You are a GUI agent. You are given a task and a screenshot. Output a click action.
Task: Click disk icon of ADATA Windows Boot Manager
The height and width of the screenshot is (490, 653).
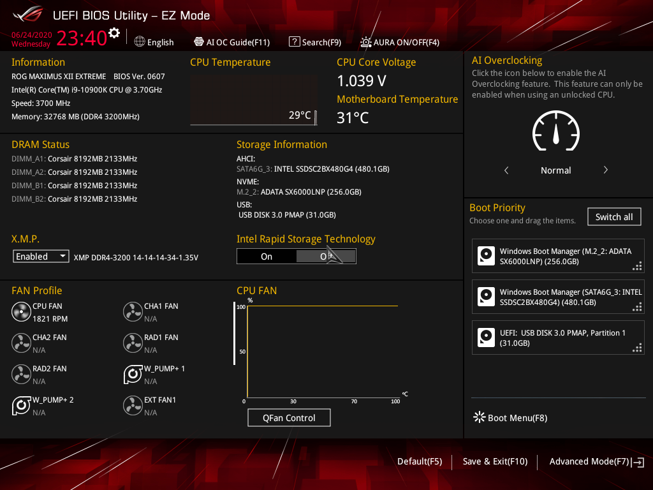[486, 256]
